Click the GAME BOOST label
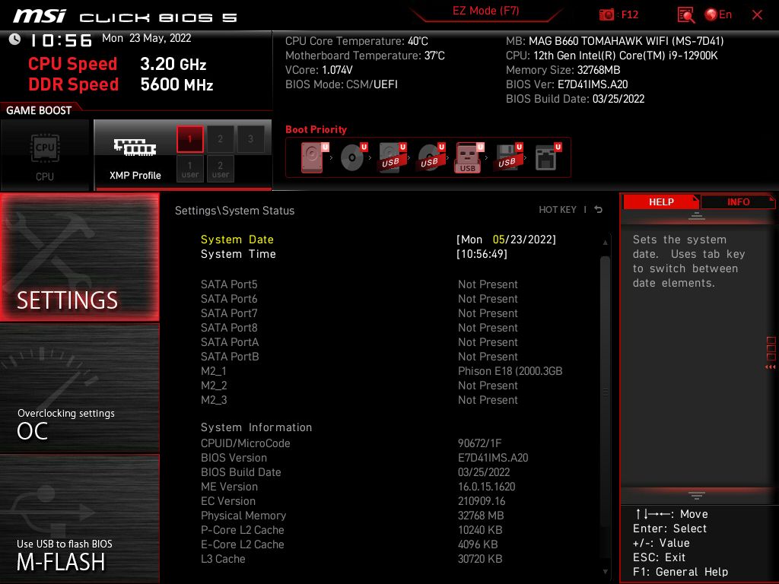 pos(39,110)
